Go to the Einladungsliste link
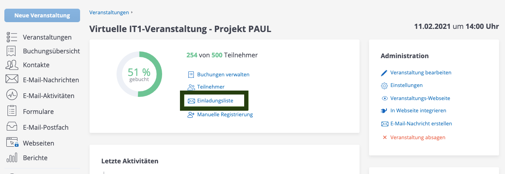 point(215,101)
